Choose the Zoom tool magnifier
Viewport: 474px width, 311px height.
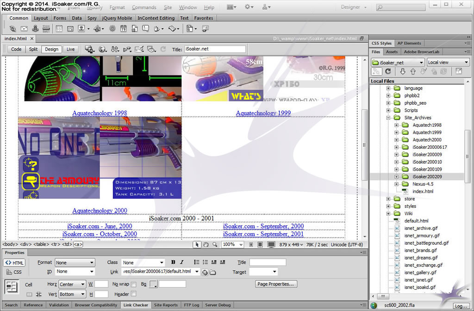click(x=215, y=244)
